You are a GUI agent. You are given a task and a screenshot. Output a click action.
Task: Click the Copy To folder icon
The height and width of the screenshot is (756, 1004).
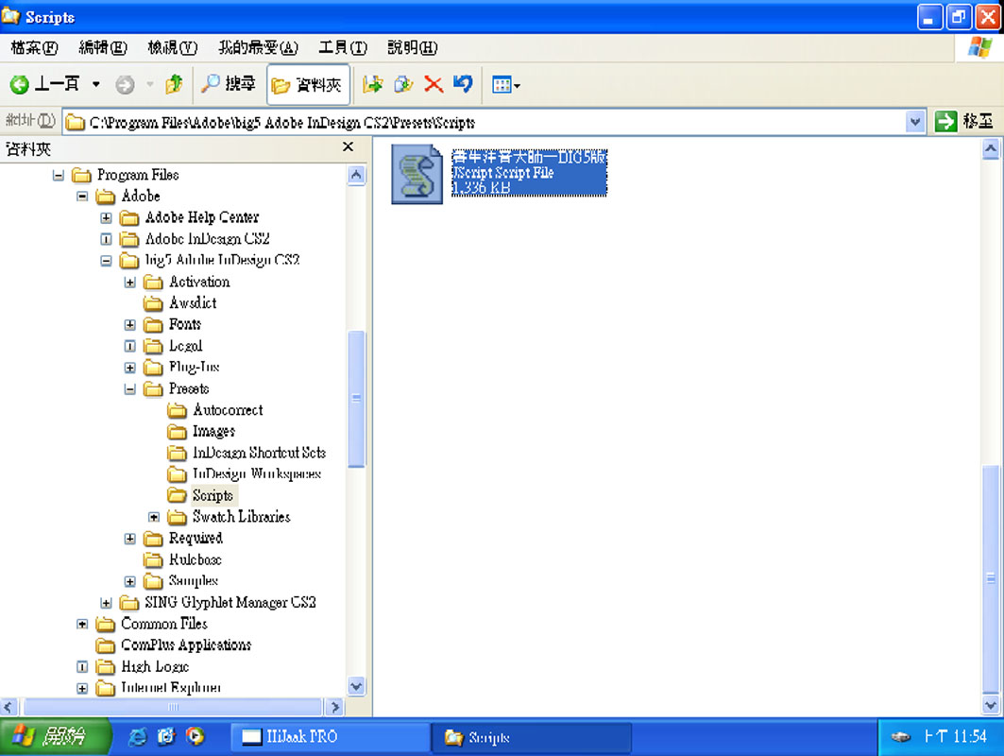coord(403,85)
